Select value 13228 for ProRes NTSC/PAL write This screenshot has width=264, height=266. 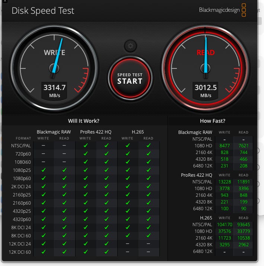click(225, 182)
